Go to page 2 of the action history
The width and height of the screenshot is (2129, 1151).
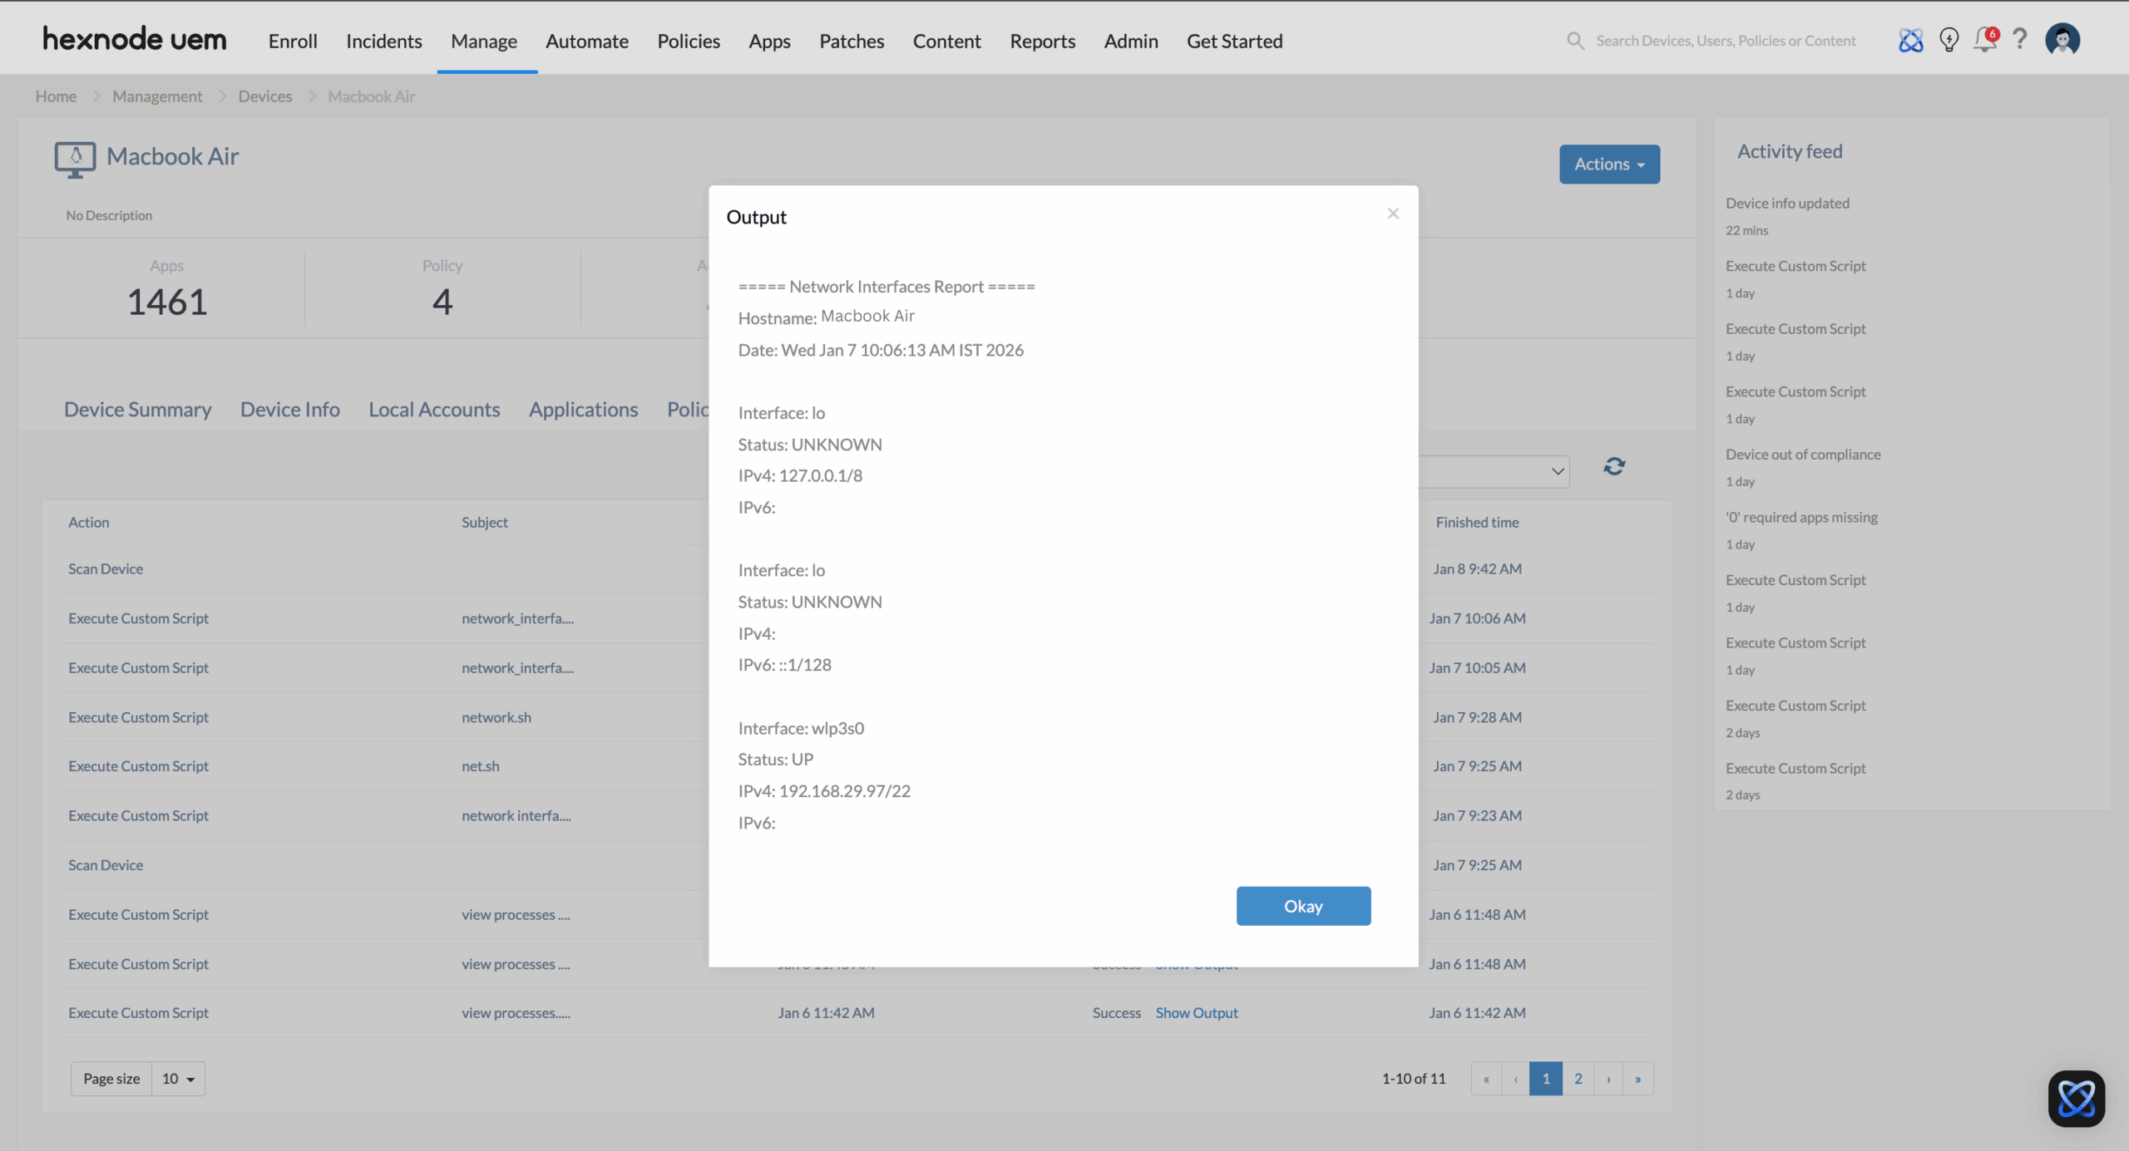coord(1578,1078)
